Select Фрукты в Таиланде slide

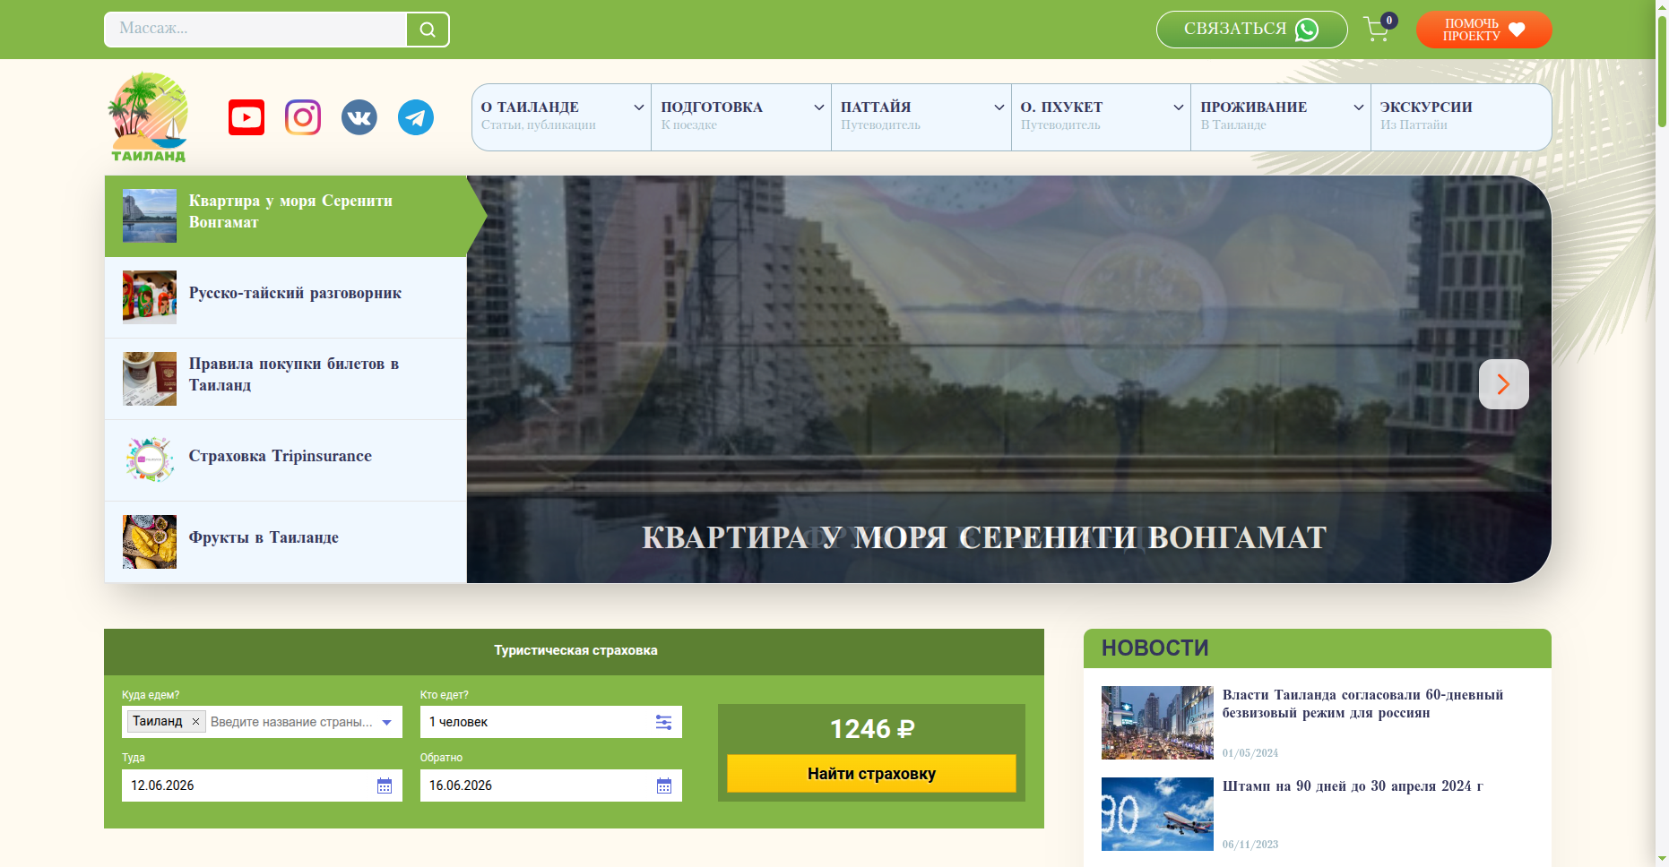(x=286, y=542)
